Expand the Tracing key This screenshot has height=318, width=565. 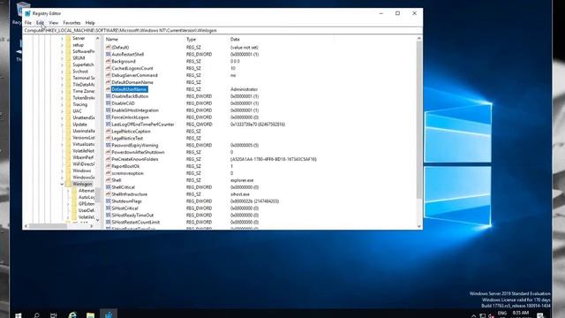62,104
